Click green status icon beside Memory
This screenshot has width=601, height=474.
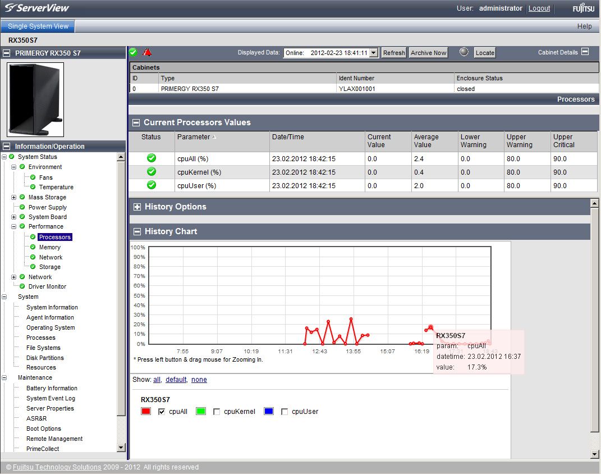click(x=33, y=247)
